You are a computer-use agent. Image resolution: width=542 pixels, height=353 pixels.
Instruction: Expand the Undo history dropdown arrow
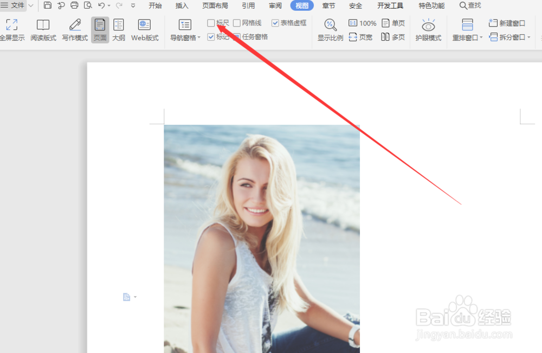click(x=109, y=6)
